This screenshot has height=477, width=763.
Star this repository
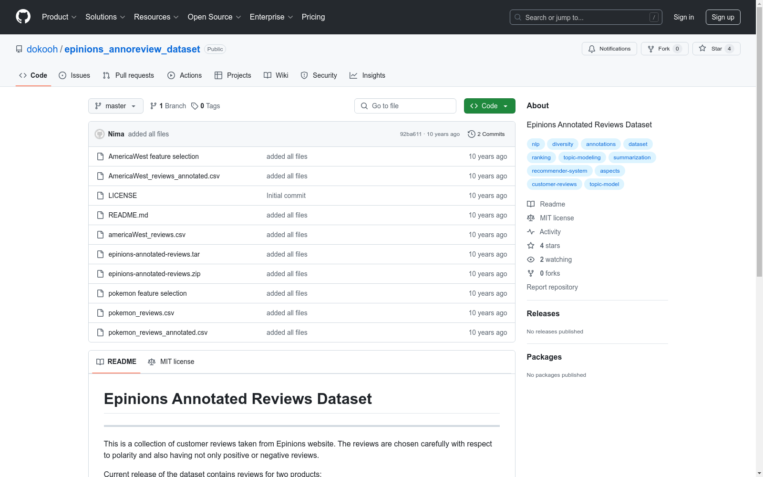[x=716, y=49]
